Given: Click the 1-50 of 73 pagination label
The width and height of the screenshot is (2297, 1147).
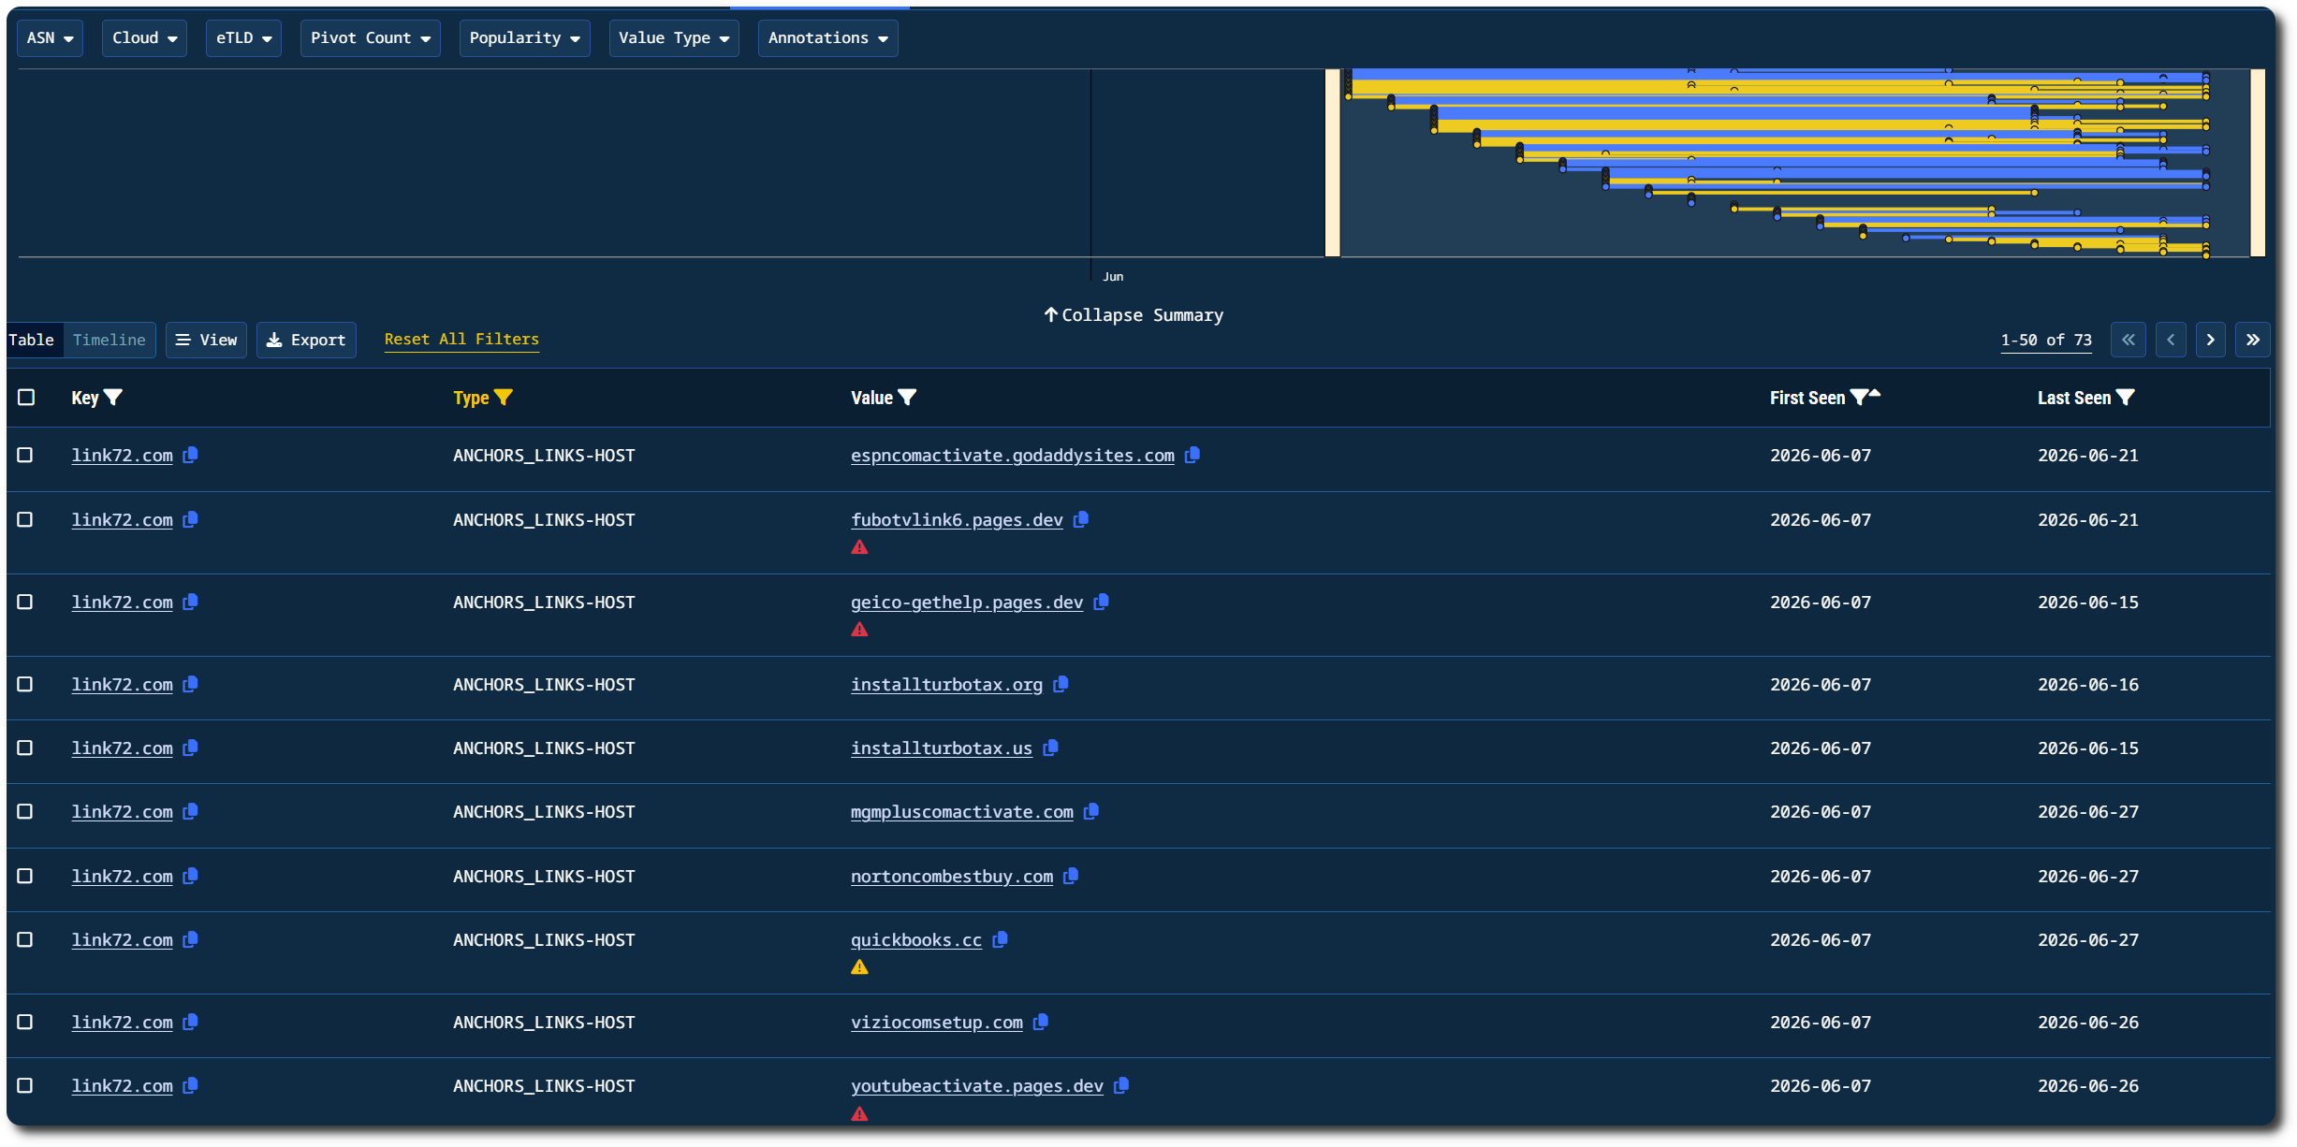Looking at the screenshot, I should click(x=2046, y=340).
